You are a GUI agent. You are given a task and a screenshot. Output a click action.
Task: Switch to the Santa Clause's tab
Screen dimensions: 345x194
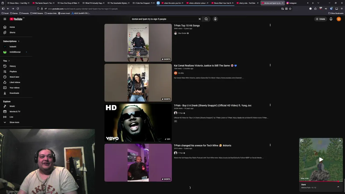(43, 3)
